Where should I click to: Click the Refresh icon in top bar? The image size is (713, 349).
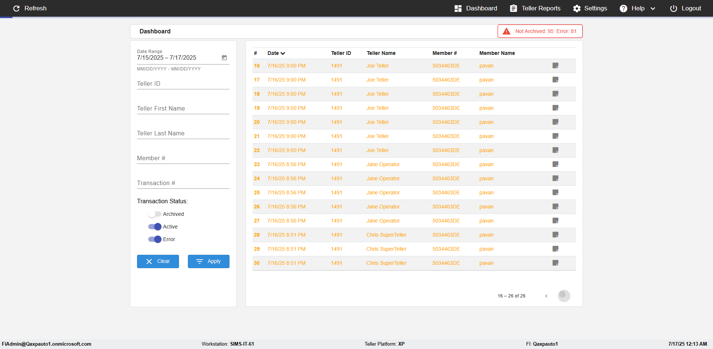16,8
